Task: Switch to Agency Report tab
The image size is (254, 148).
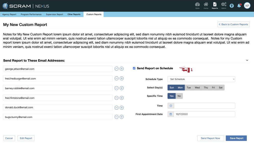Action: pos(9,15)
